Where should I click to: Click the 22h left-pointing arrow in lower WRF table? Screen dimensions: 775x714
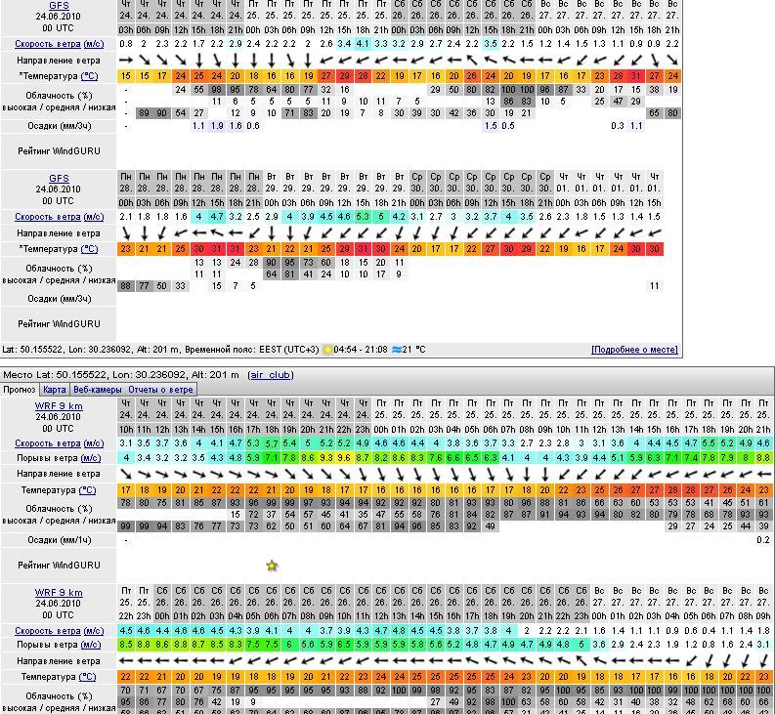pyautogui.click(x=126, y=661)
